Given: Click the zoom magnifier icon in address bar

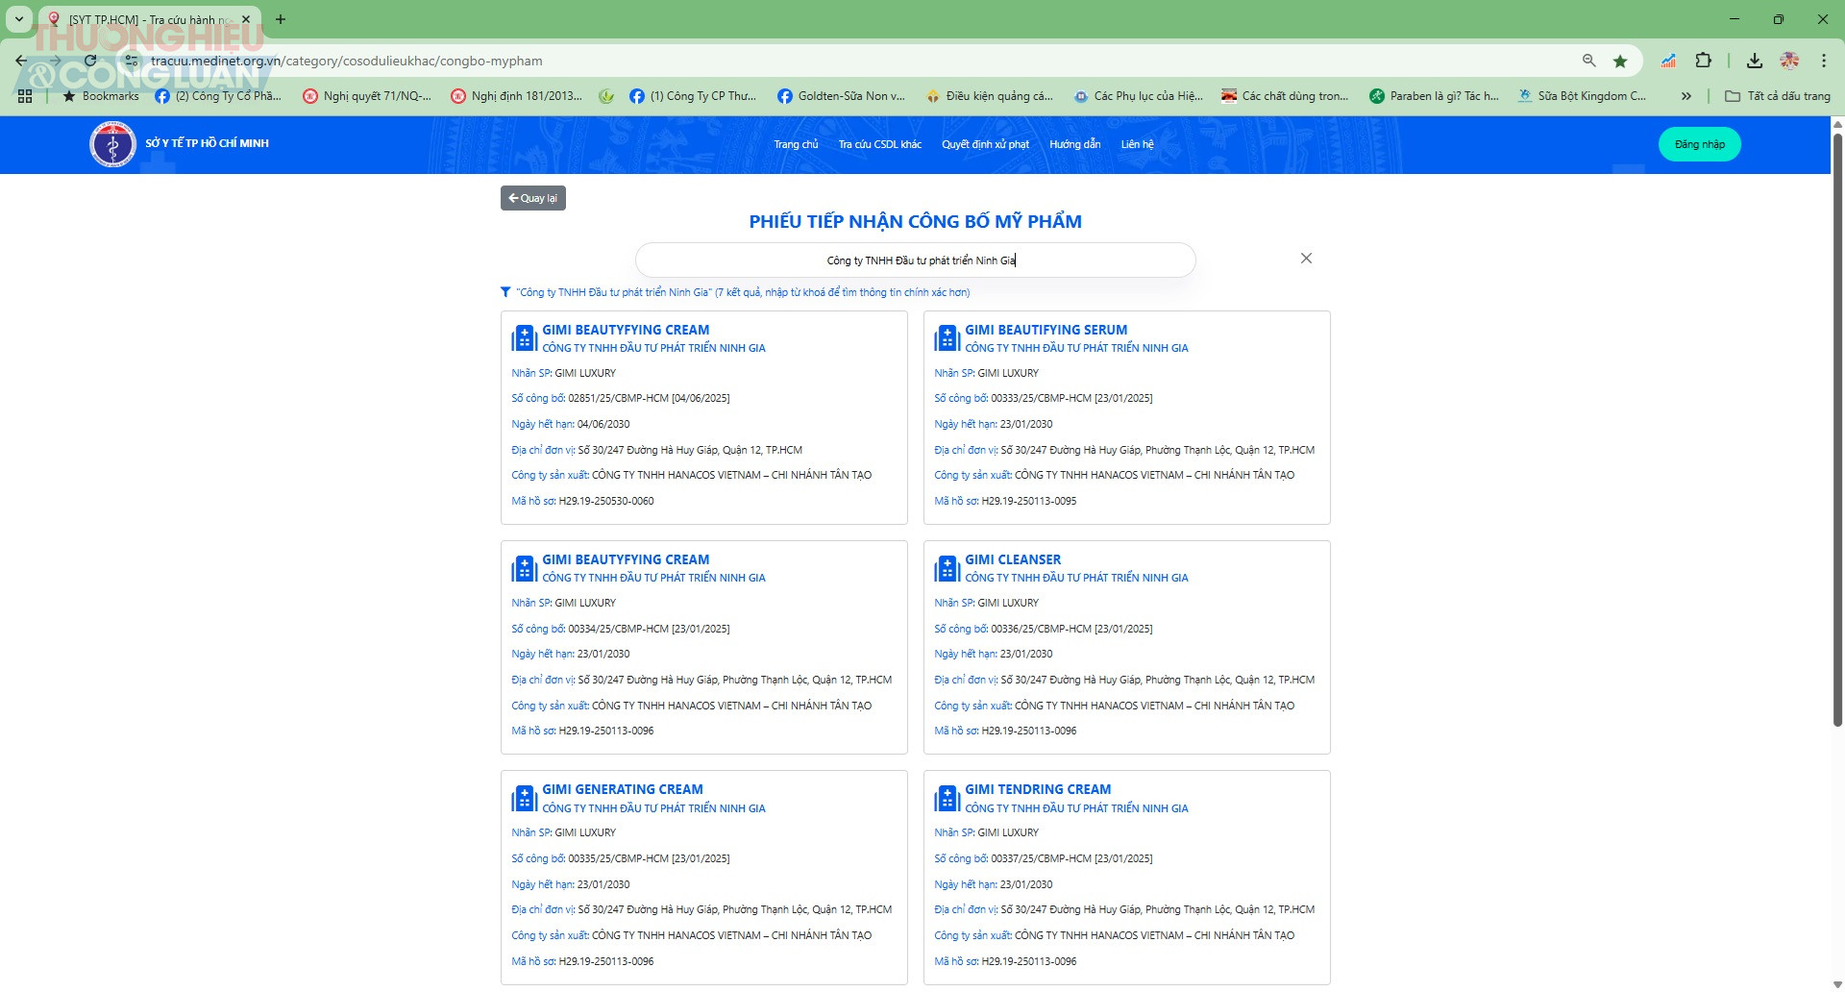Looking at the screenshot, I should point(1588,61).
